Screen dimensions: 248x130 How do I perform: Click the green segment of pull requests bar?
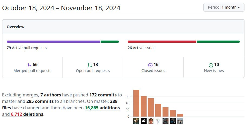point(110,42)
